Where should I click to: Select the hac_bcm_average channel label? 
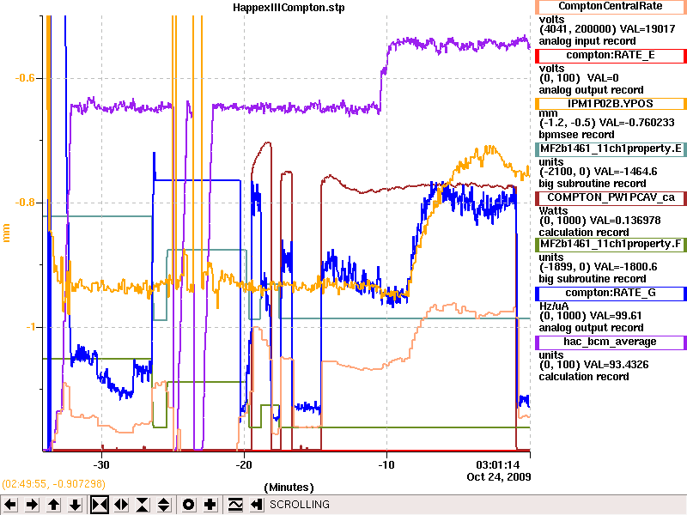pyautogui.click(x=611, y=342)
